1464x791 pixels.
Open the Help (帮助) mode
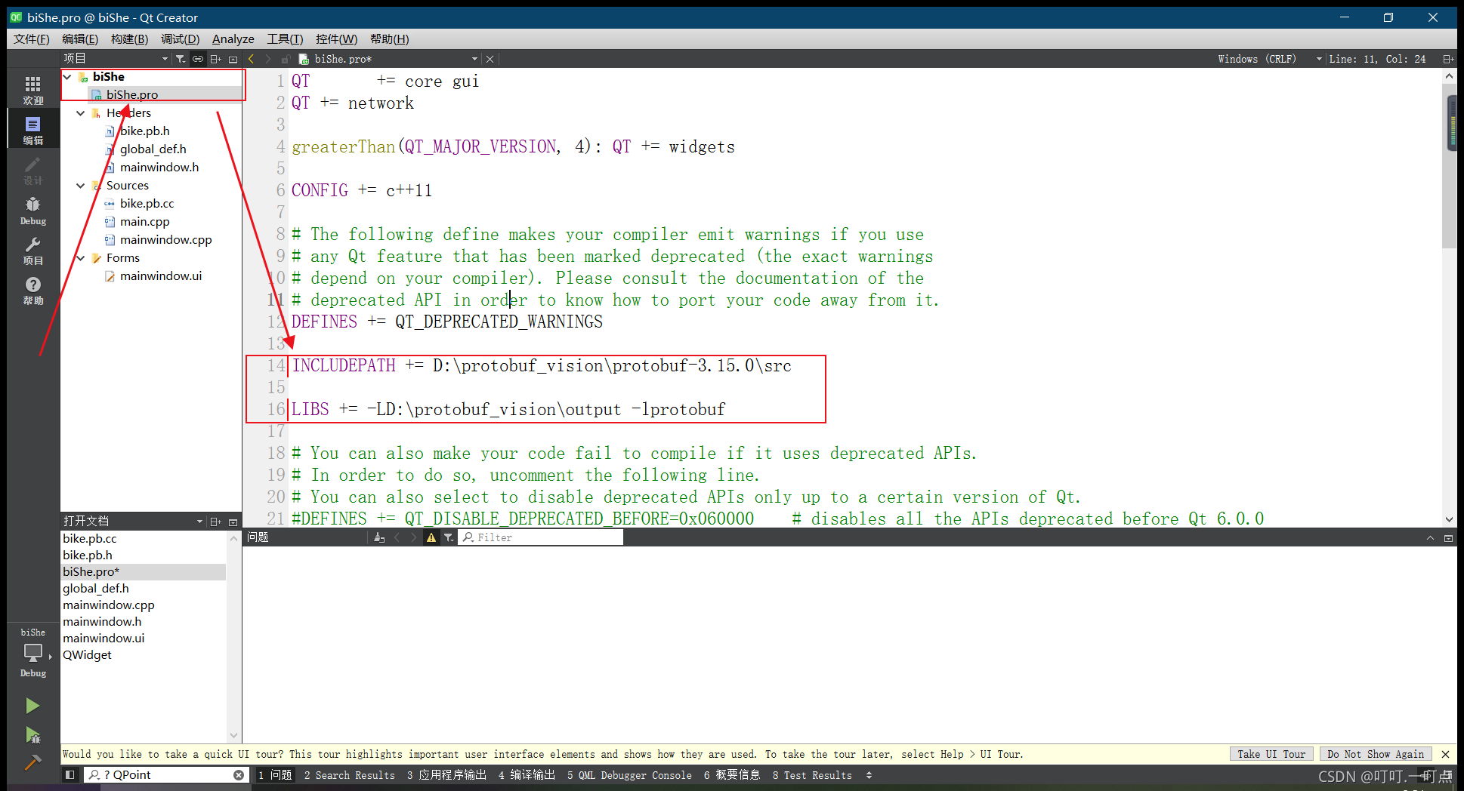(x=32, y=291)
